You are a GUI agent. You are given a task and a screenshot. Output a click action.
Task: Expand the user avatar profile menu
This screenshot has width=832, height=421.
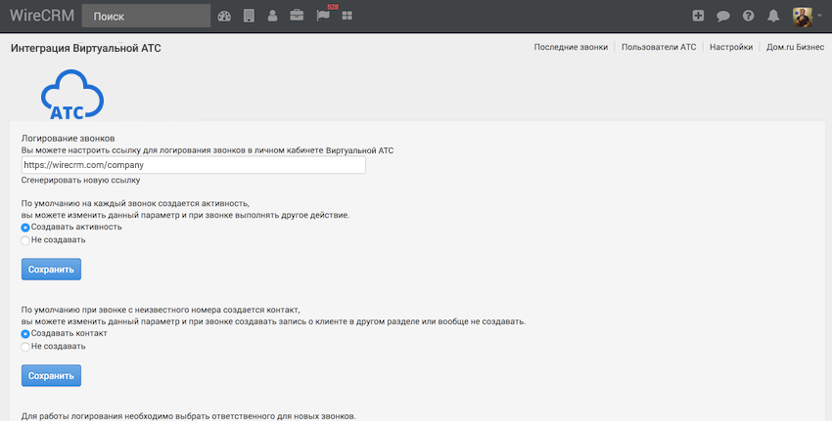click(805, 16)
